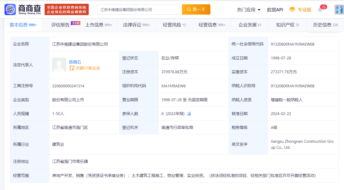Click inside the company search input box

[x=139, y=9]
